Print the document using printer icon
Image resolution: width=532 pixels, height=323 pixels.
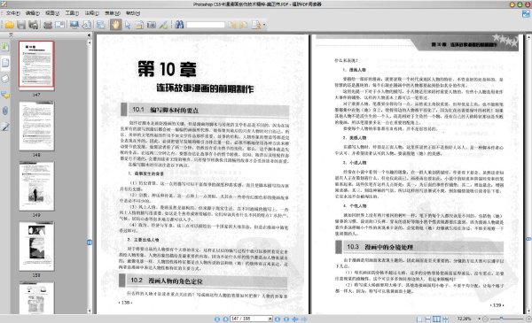[x=48, y=25]
